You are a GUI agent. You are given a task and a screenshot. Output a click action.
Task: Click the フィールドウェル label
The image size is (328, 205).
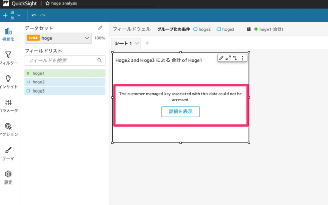pyautogui.click(x=132, y=29)
